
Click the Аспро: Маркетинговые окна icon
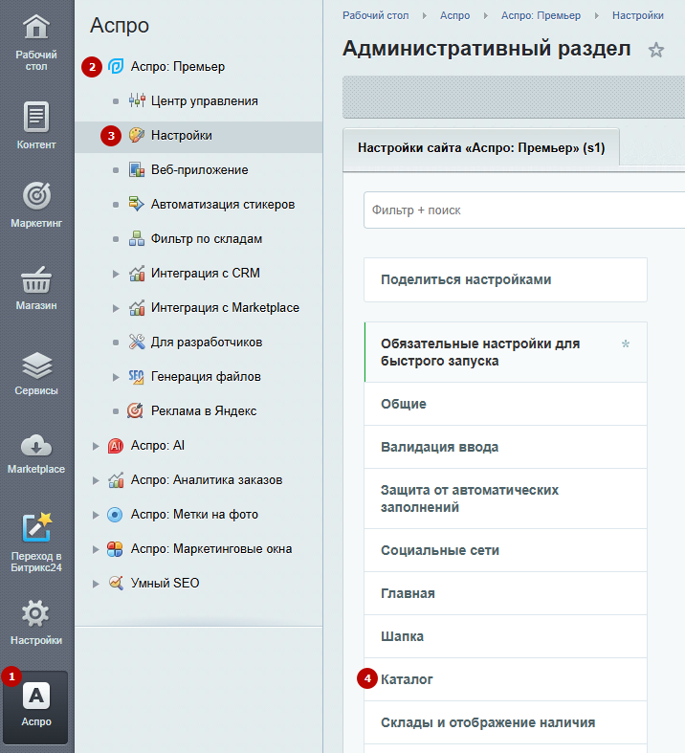pyautogui.click(x=115, y=549)
